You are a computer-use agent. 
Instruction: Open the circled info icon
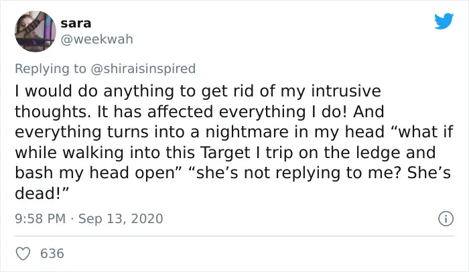click(x=446, y=218)
